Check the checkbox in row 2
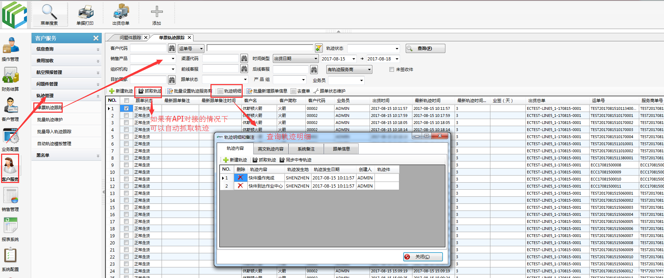 126,116
